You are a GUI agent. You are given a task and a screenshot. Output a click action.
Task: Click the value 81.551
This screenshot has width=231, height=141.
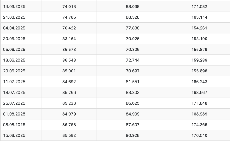click(133, 82)
